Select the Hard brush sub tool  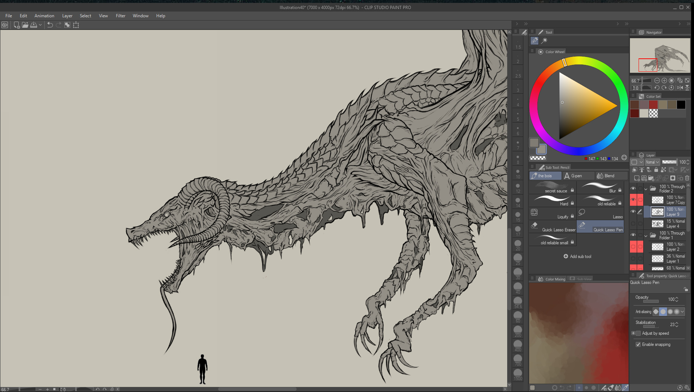(553, 201)
